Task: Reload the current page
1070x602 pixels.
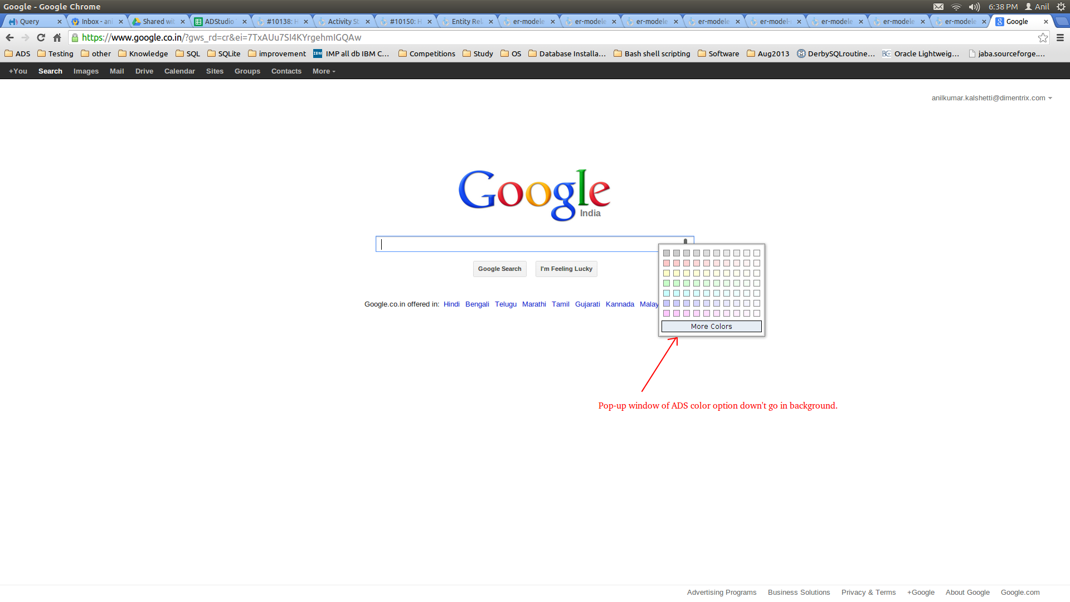Action: click(41, 37)
